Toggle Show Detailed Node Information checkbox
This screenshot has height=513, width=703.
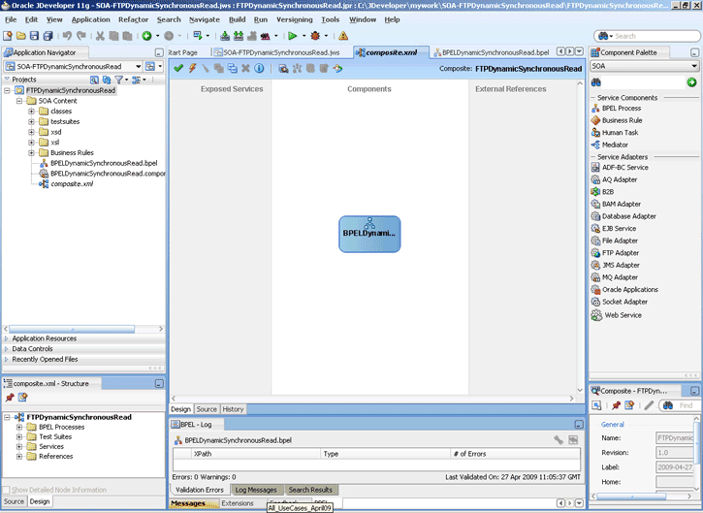click(8, 490)
